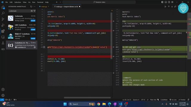Open the Random Jokes command center
The width and height of the screenshot is (191, 107).
99,2
